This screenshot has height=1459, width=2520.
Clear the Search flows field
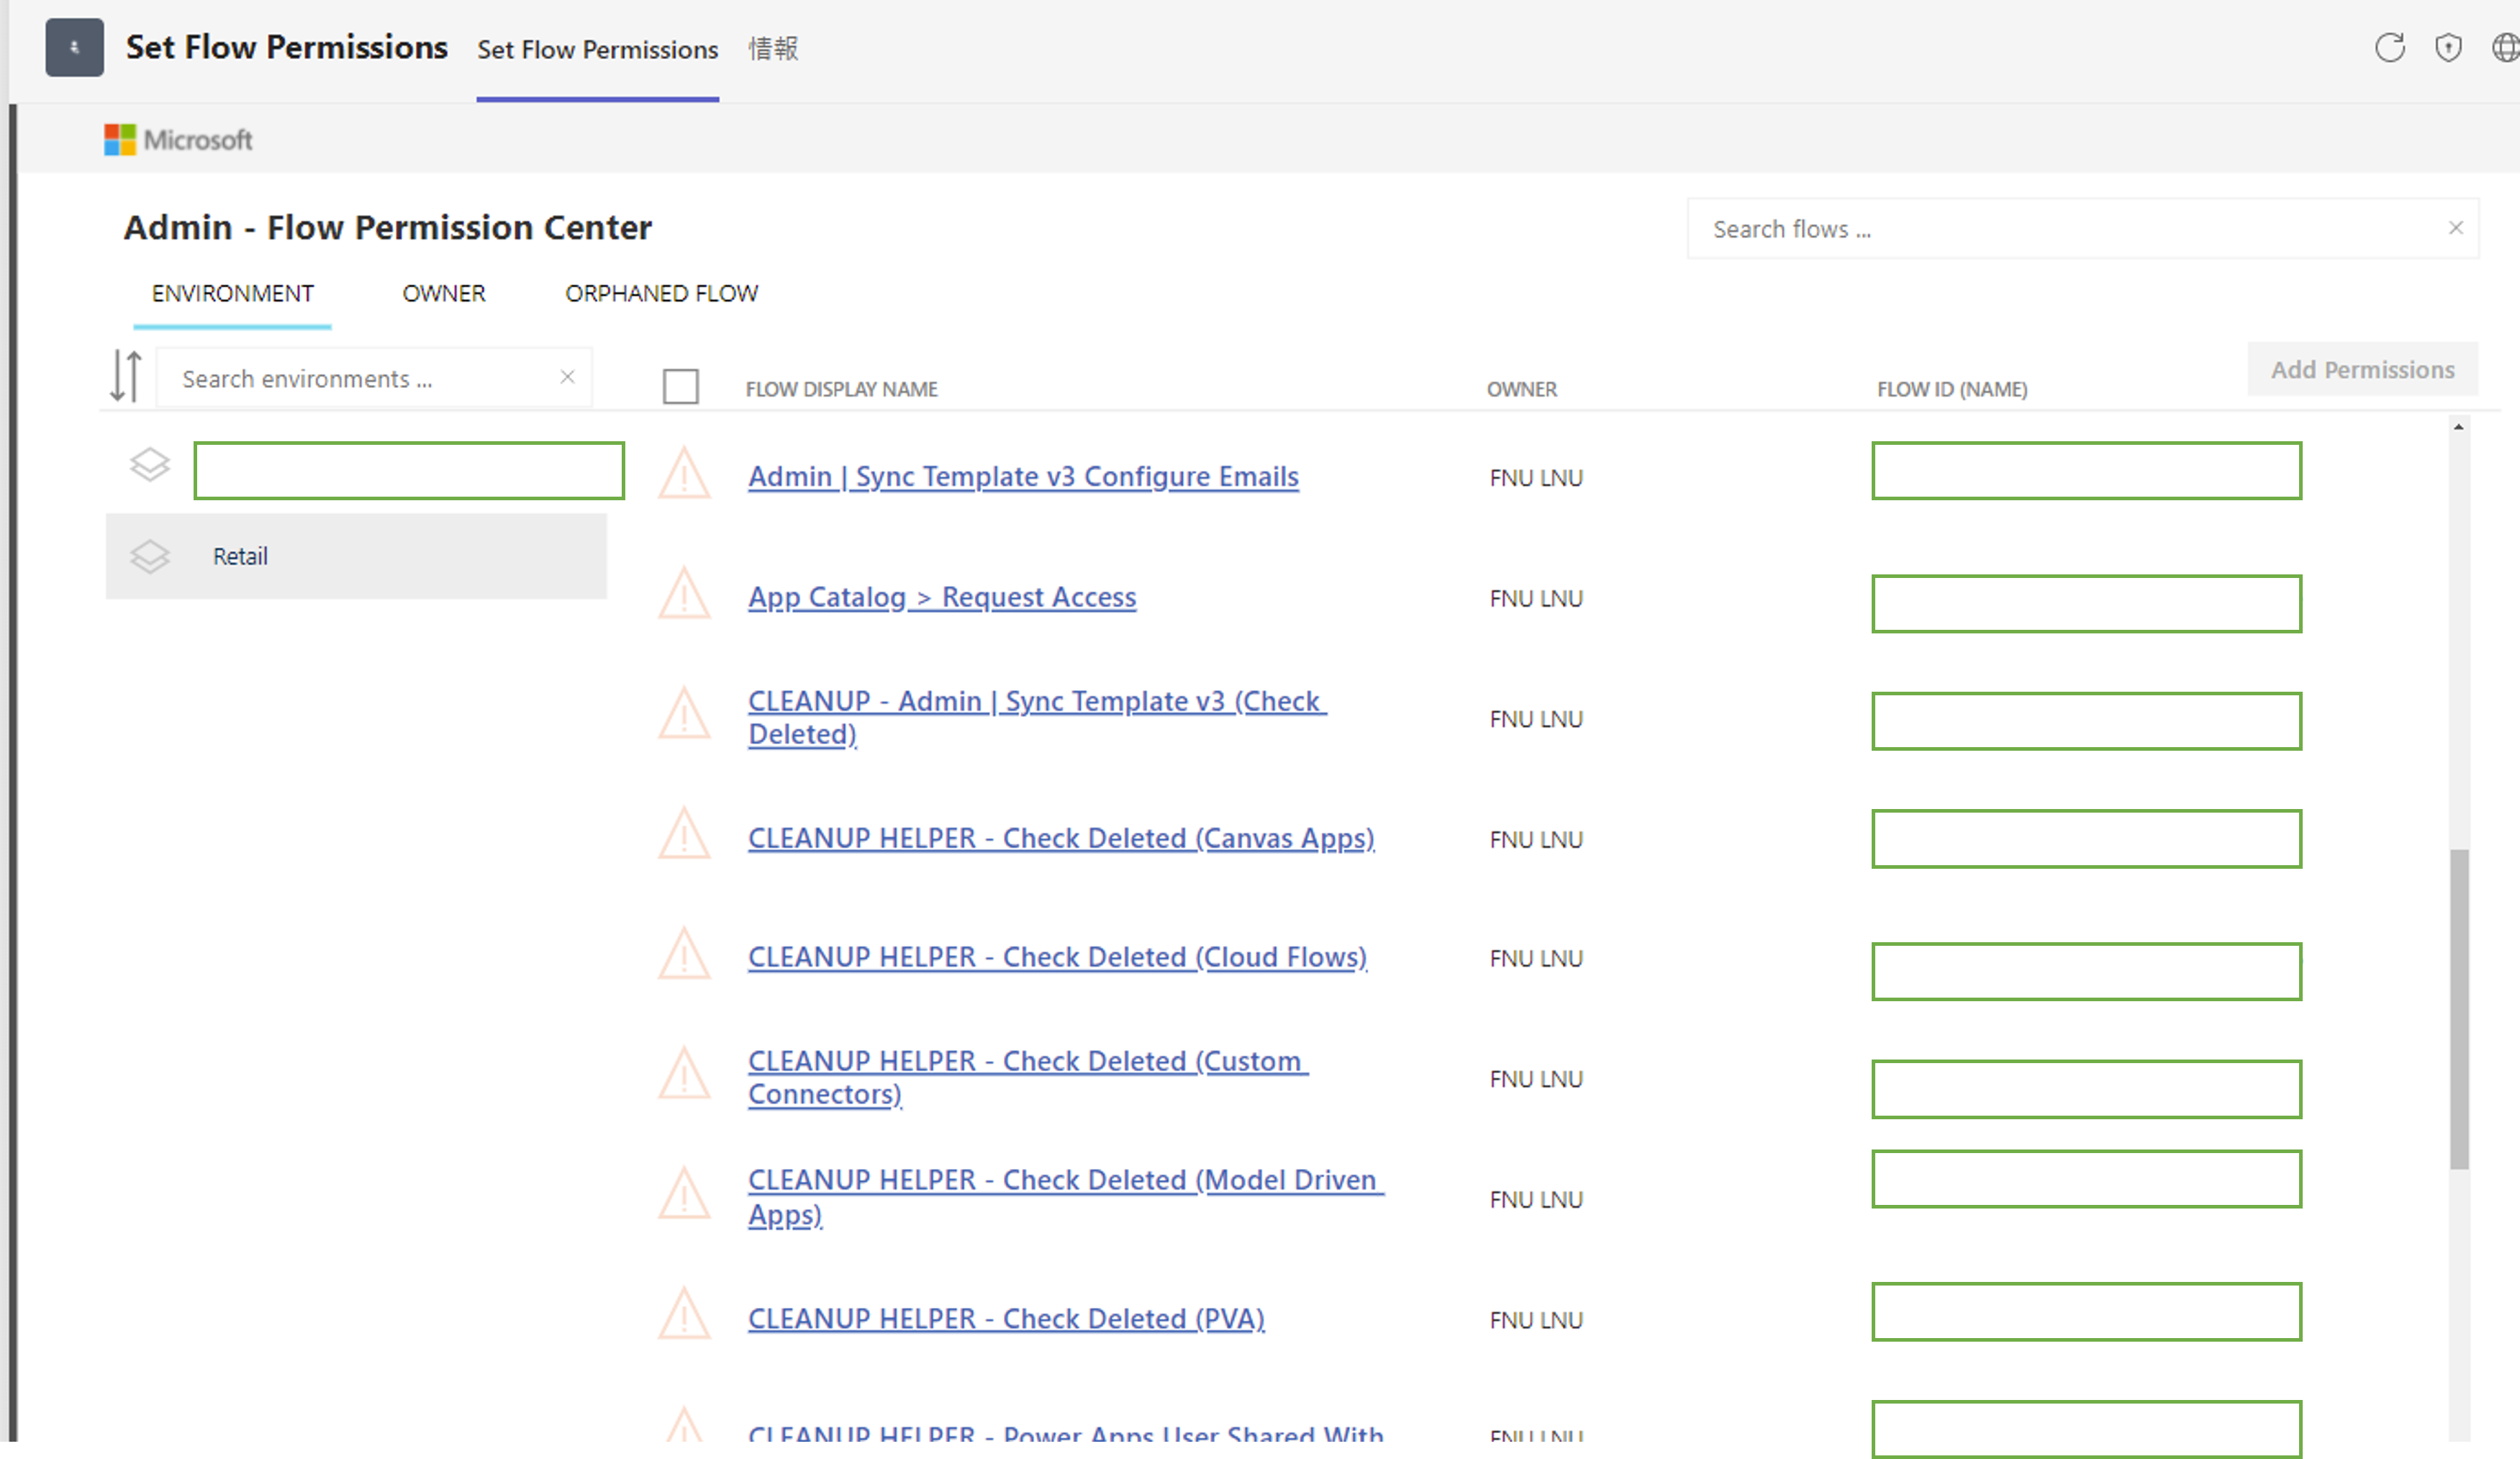(2455, 228)
